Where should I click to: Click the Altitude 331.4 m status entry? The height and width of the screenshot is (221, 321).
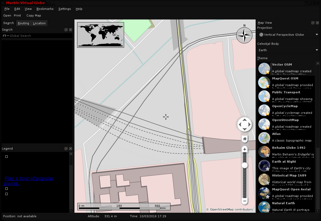[102, 216]
